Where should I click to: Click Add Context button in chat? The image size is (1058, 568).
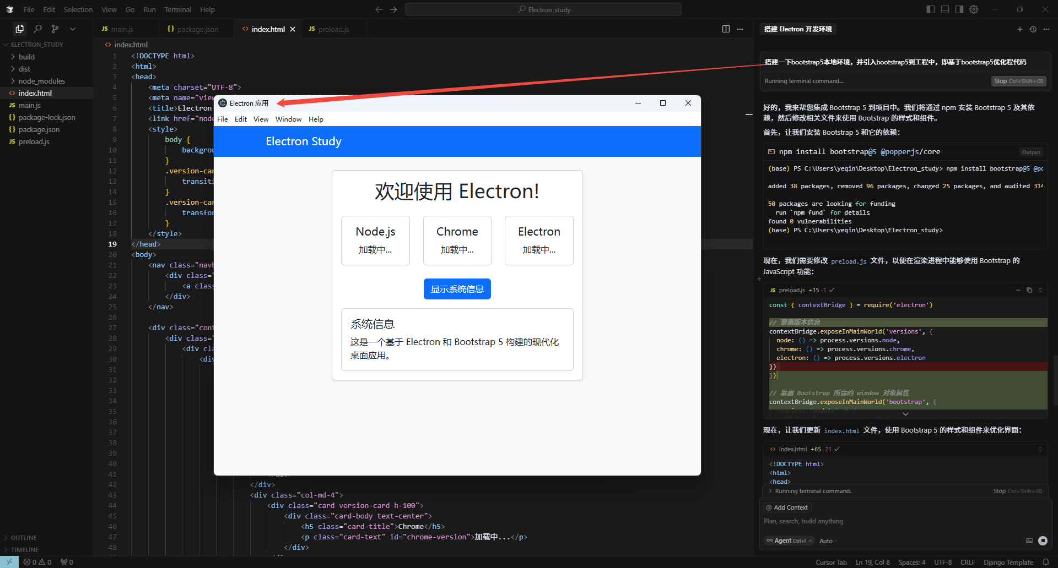pyautogui.click(x=788, y=507)
